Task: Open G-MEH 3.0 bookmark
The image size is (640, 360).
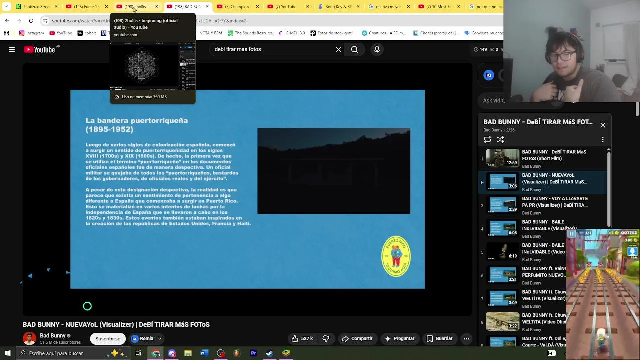Action: coord(291,33)
